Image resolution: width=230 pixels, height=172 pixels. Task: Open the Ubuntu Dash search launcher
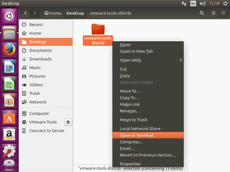coord(9,16)
